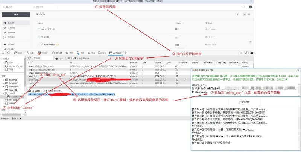Open the DevTools three-dot more options menu
This screenshot has height=152, width=301.
point(241,53)
